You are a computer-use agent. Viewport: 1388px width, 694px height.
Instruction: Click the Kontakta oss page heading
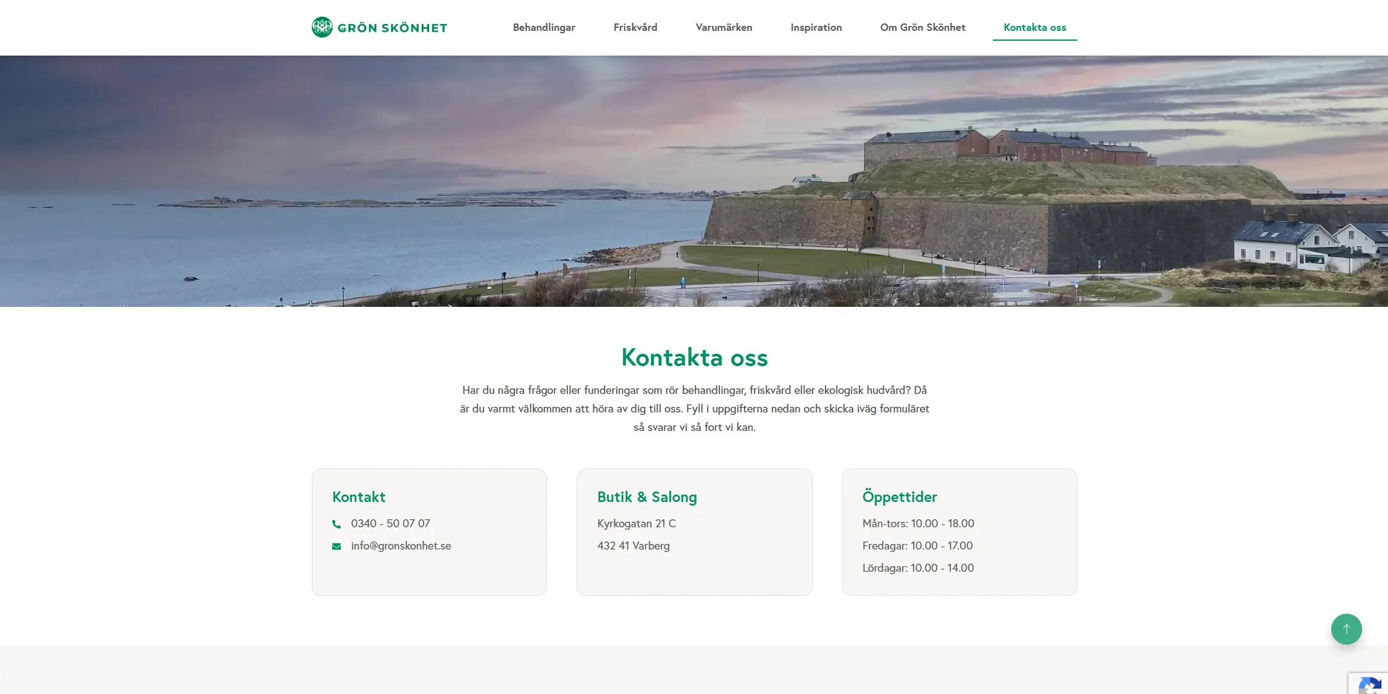[695, 357]
